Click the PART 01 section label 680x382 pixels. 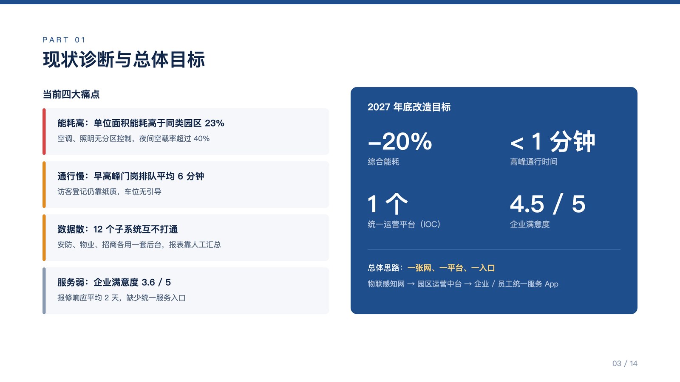coord(64,40)
